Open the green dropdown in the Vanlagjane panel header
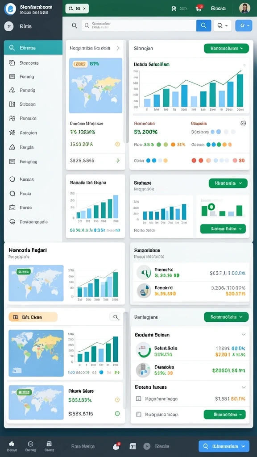Viewport: 257px width, 457px height. click(x=226, y=317)
